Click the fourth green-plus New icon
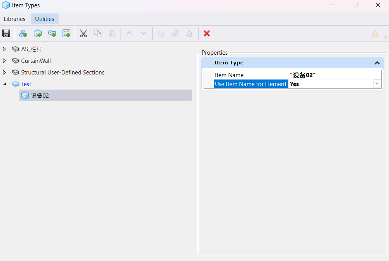This screenshot has height=261, width=389. click(66, 33)
